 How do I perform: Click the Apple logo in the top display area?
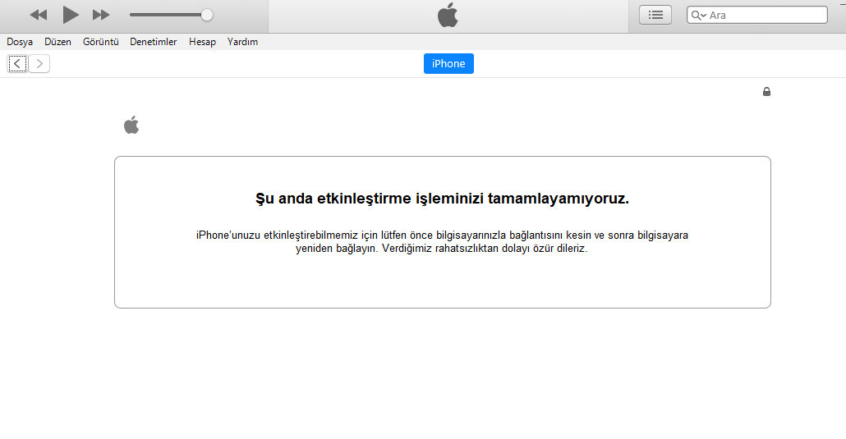(x=448, y=15)
